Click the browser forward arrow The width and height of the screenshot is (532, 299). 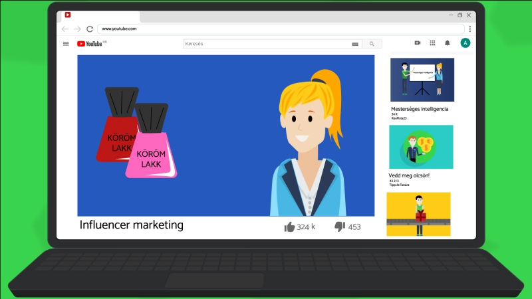coord(77,29)
